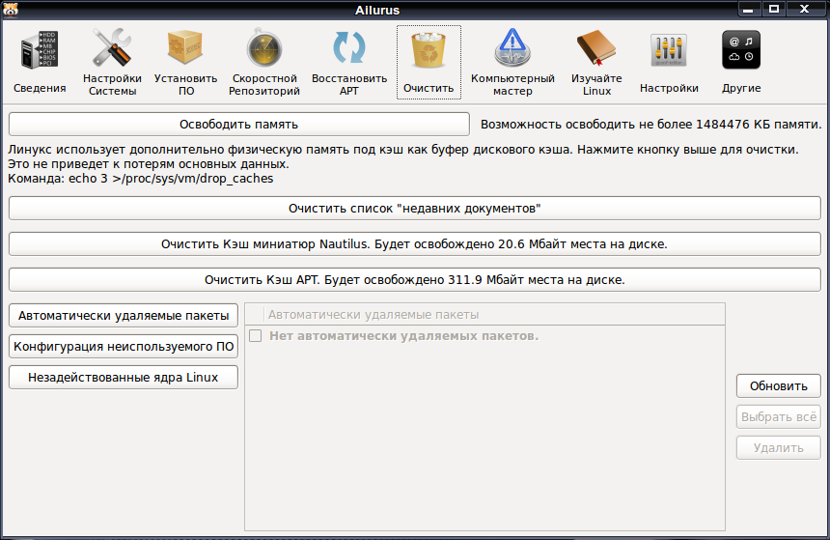Toggle checkbox beside Нет автоматически удаляемых пакетов
This screenshot has height=540, width=830.
coord(255,335)
